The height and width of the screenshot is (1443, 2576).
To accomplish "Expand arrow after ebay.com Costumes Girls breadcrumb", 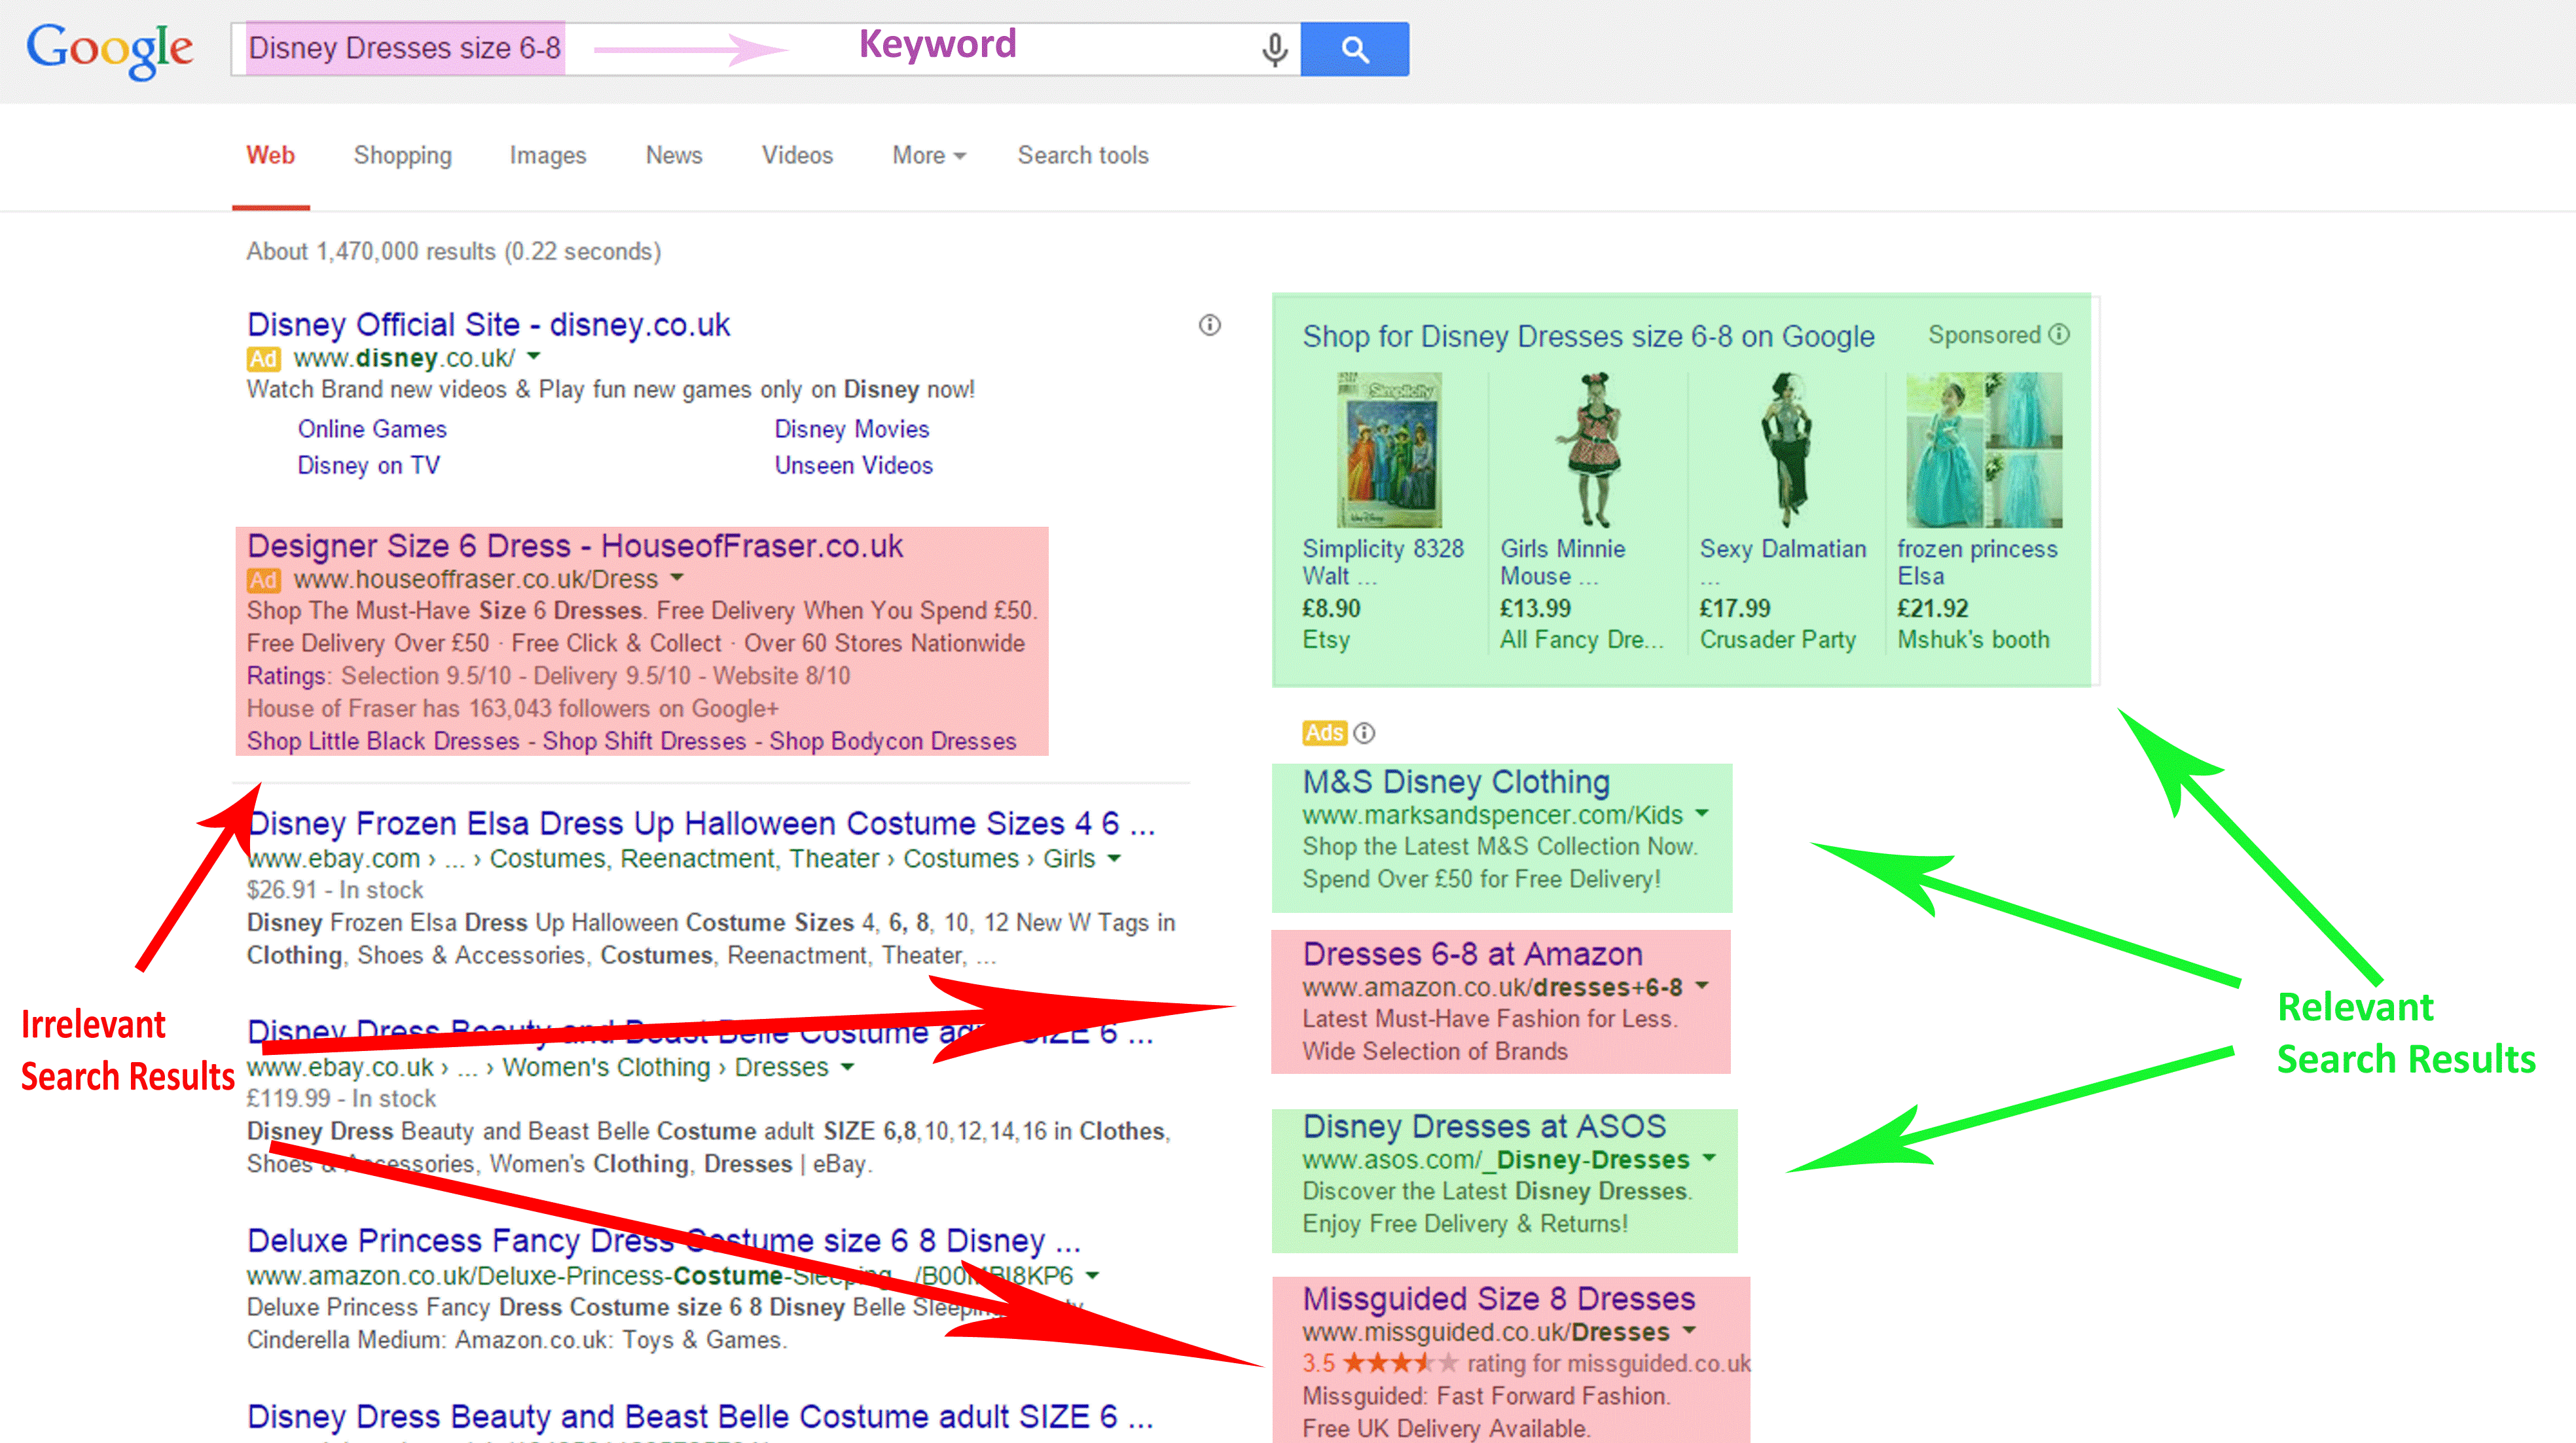I will pos(1114,858).
